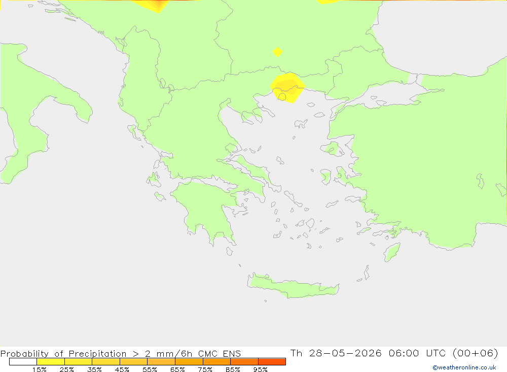Click the legend swatch between 35% and 45%
Screen dimensions: 507x372
(x=106, y=362)
